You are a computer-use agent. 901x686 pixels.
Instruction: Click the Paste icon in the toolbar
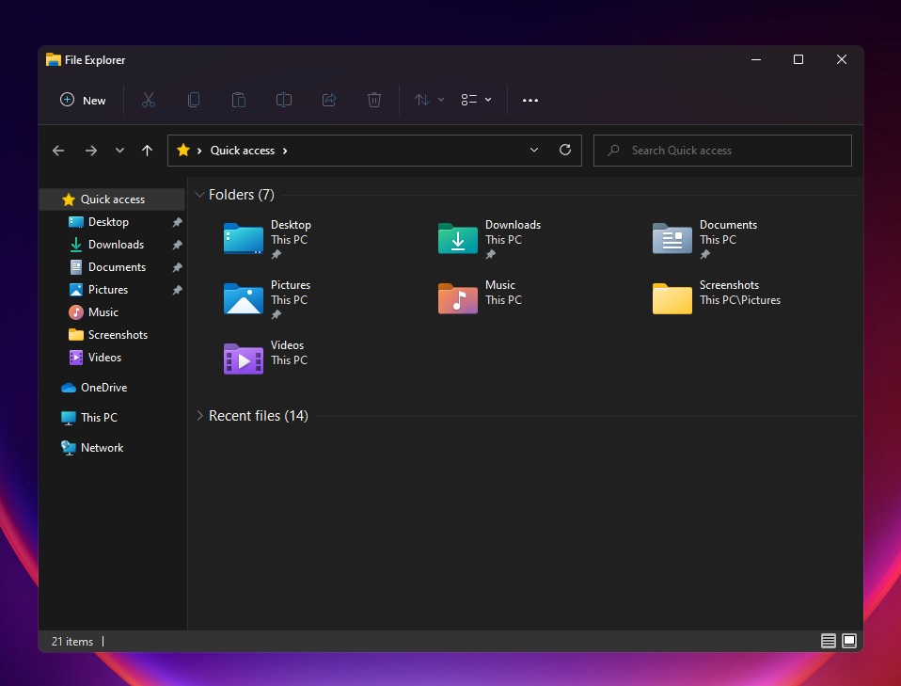pos(238,100)
